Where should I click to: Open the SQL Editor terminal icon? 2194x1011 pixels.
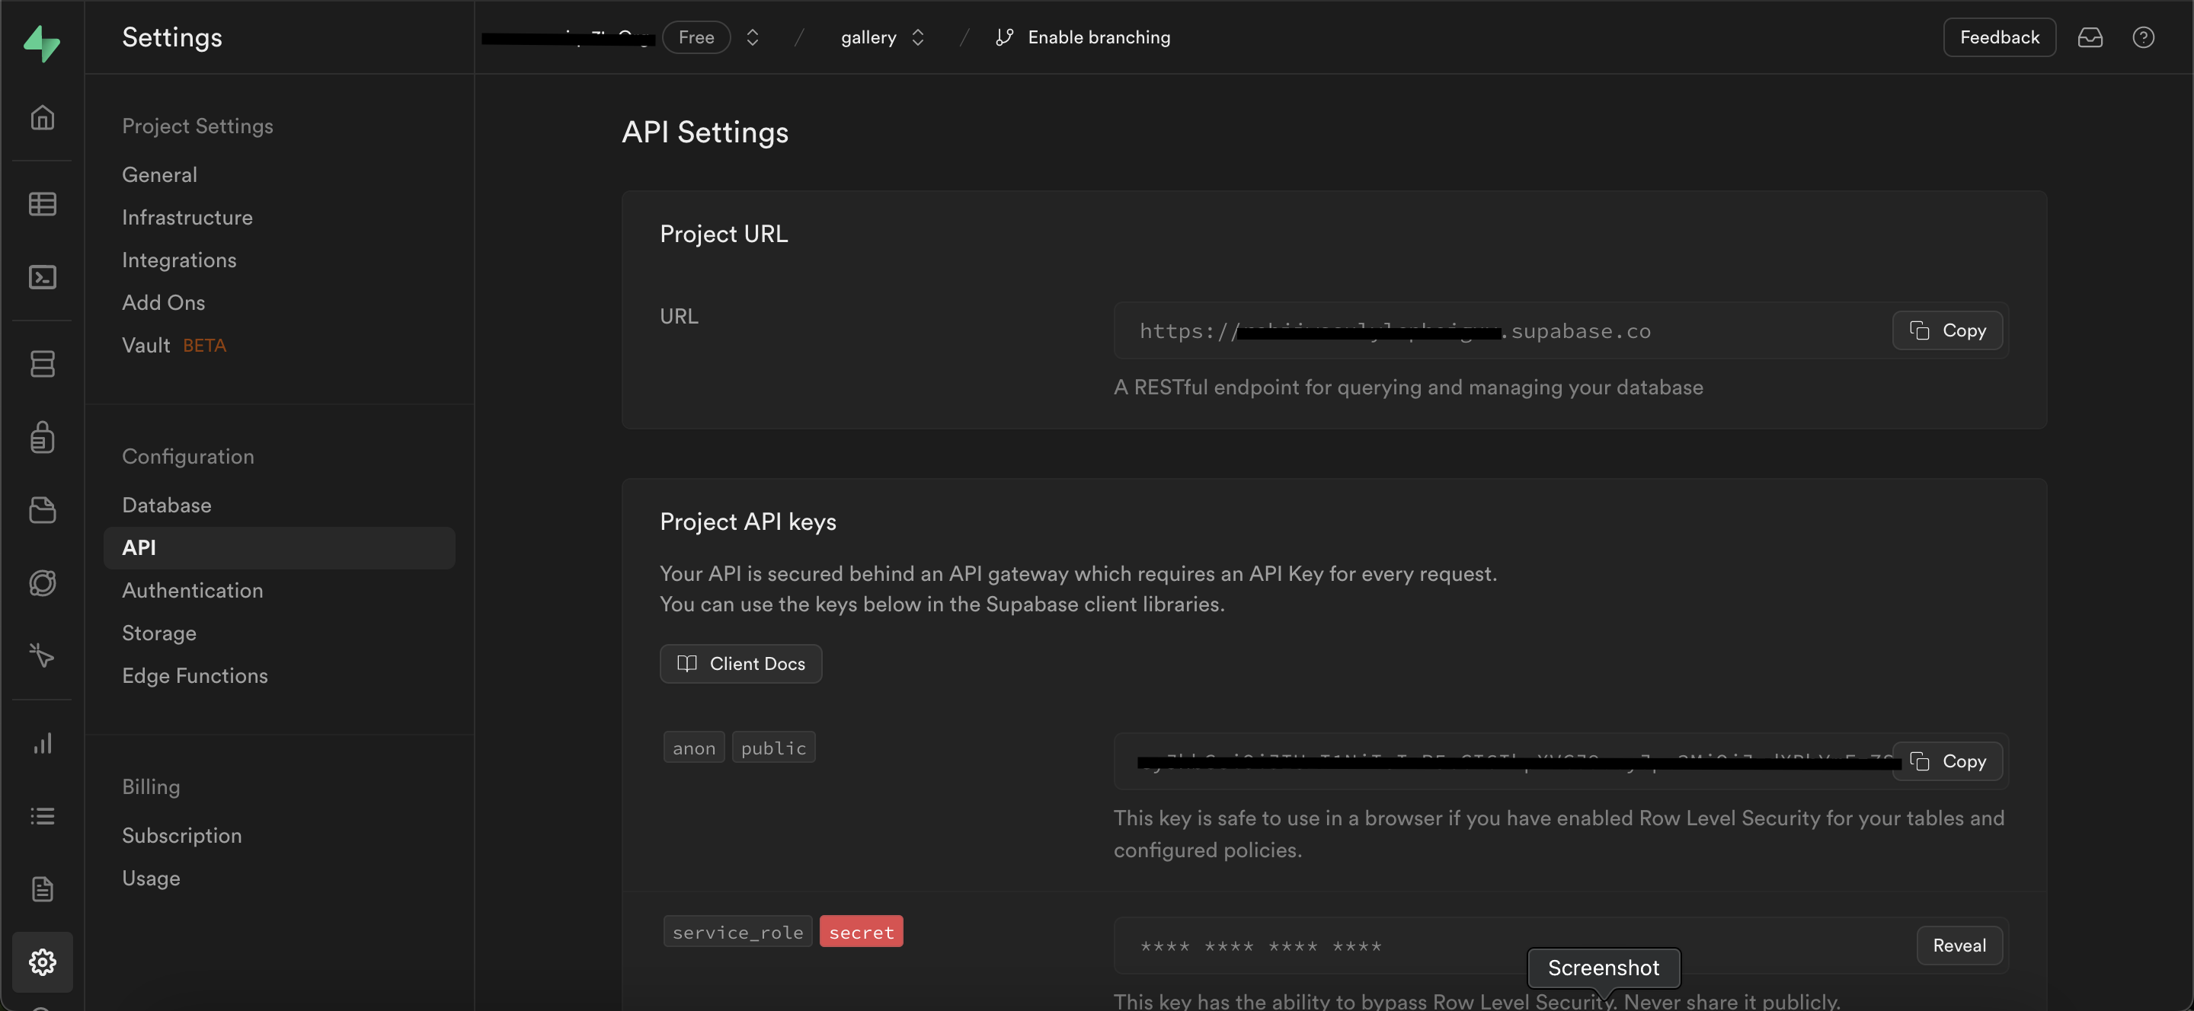42,277
